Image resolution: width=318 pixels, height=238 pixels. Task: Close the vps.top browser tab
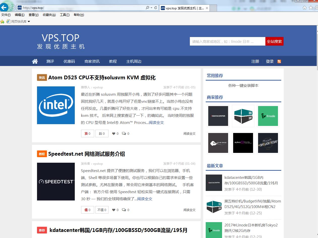[207, 8]
